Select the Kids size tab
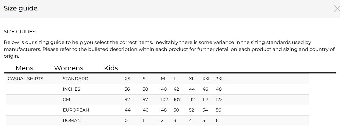340x126 pixels. tap(111, 68)
